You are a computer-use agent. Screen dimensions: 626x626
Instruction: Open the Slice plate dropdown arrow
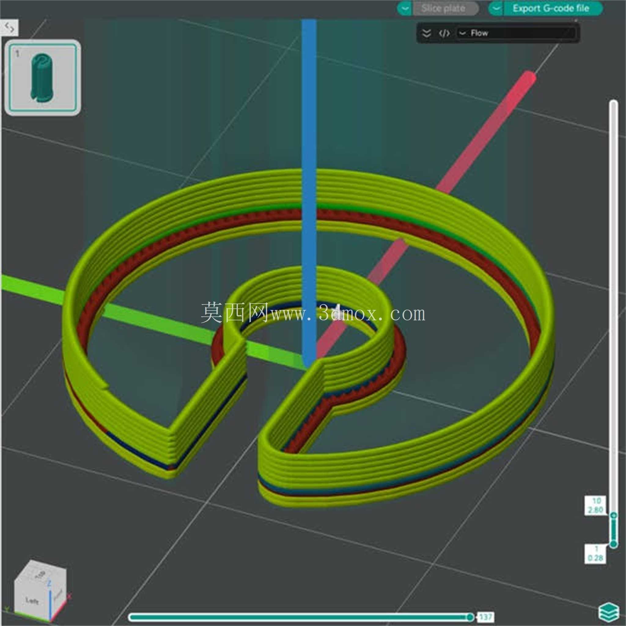(x=405, y=9)
